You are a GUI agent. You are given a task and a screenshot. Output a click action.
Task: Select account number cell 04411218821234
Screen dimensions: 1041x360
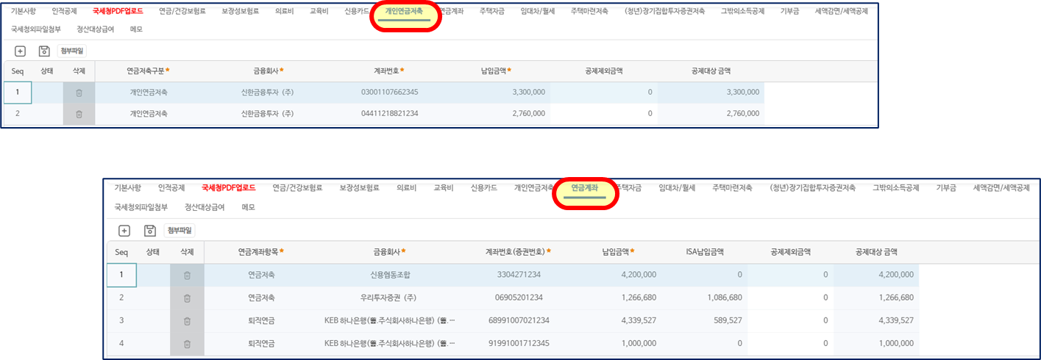point(390,114)
